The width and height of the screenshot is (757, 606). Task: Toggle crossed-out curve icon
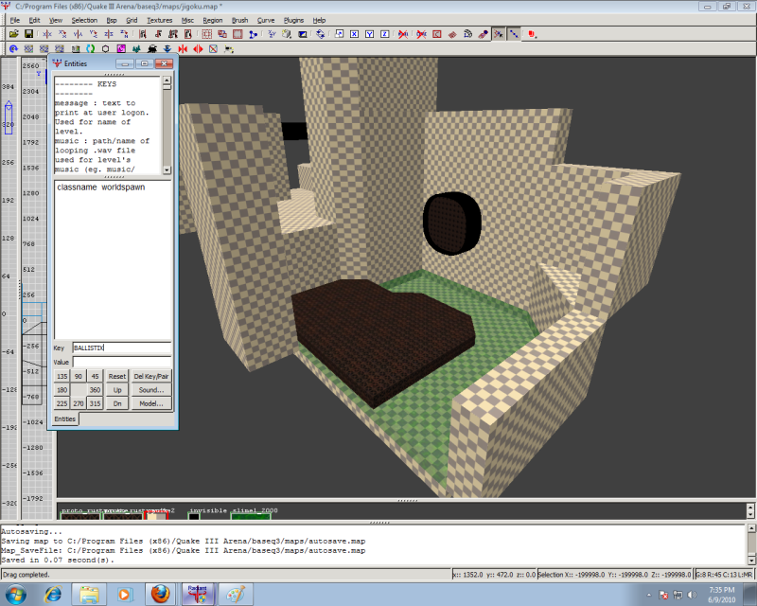point(421,34)
